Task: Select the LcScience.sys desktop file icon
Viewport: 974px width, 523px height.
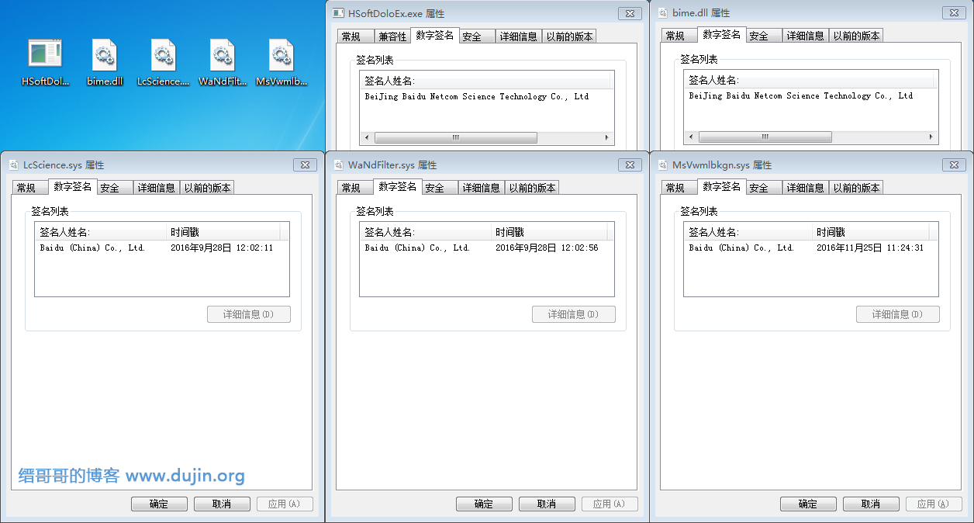Action: pos(163,61)
